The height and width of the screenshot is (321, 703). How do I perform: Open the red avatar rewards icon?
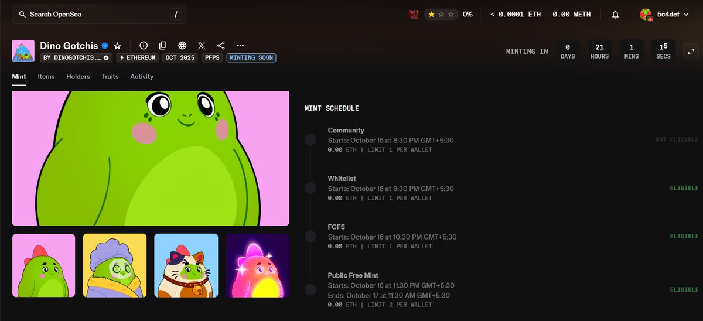(x=414, y=14)
